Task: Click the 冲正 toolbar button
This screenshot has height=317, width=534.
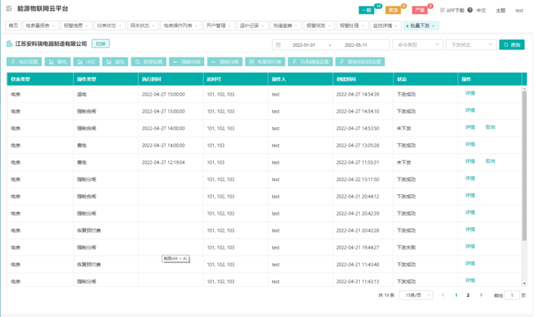Action: point(86,62)
